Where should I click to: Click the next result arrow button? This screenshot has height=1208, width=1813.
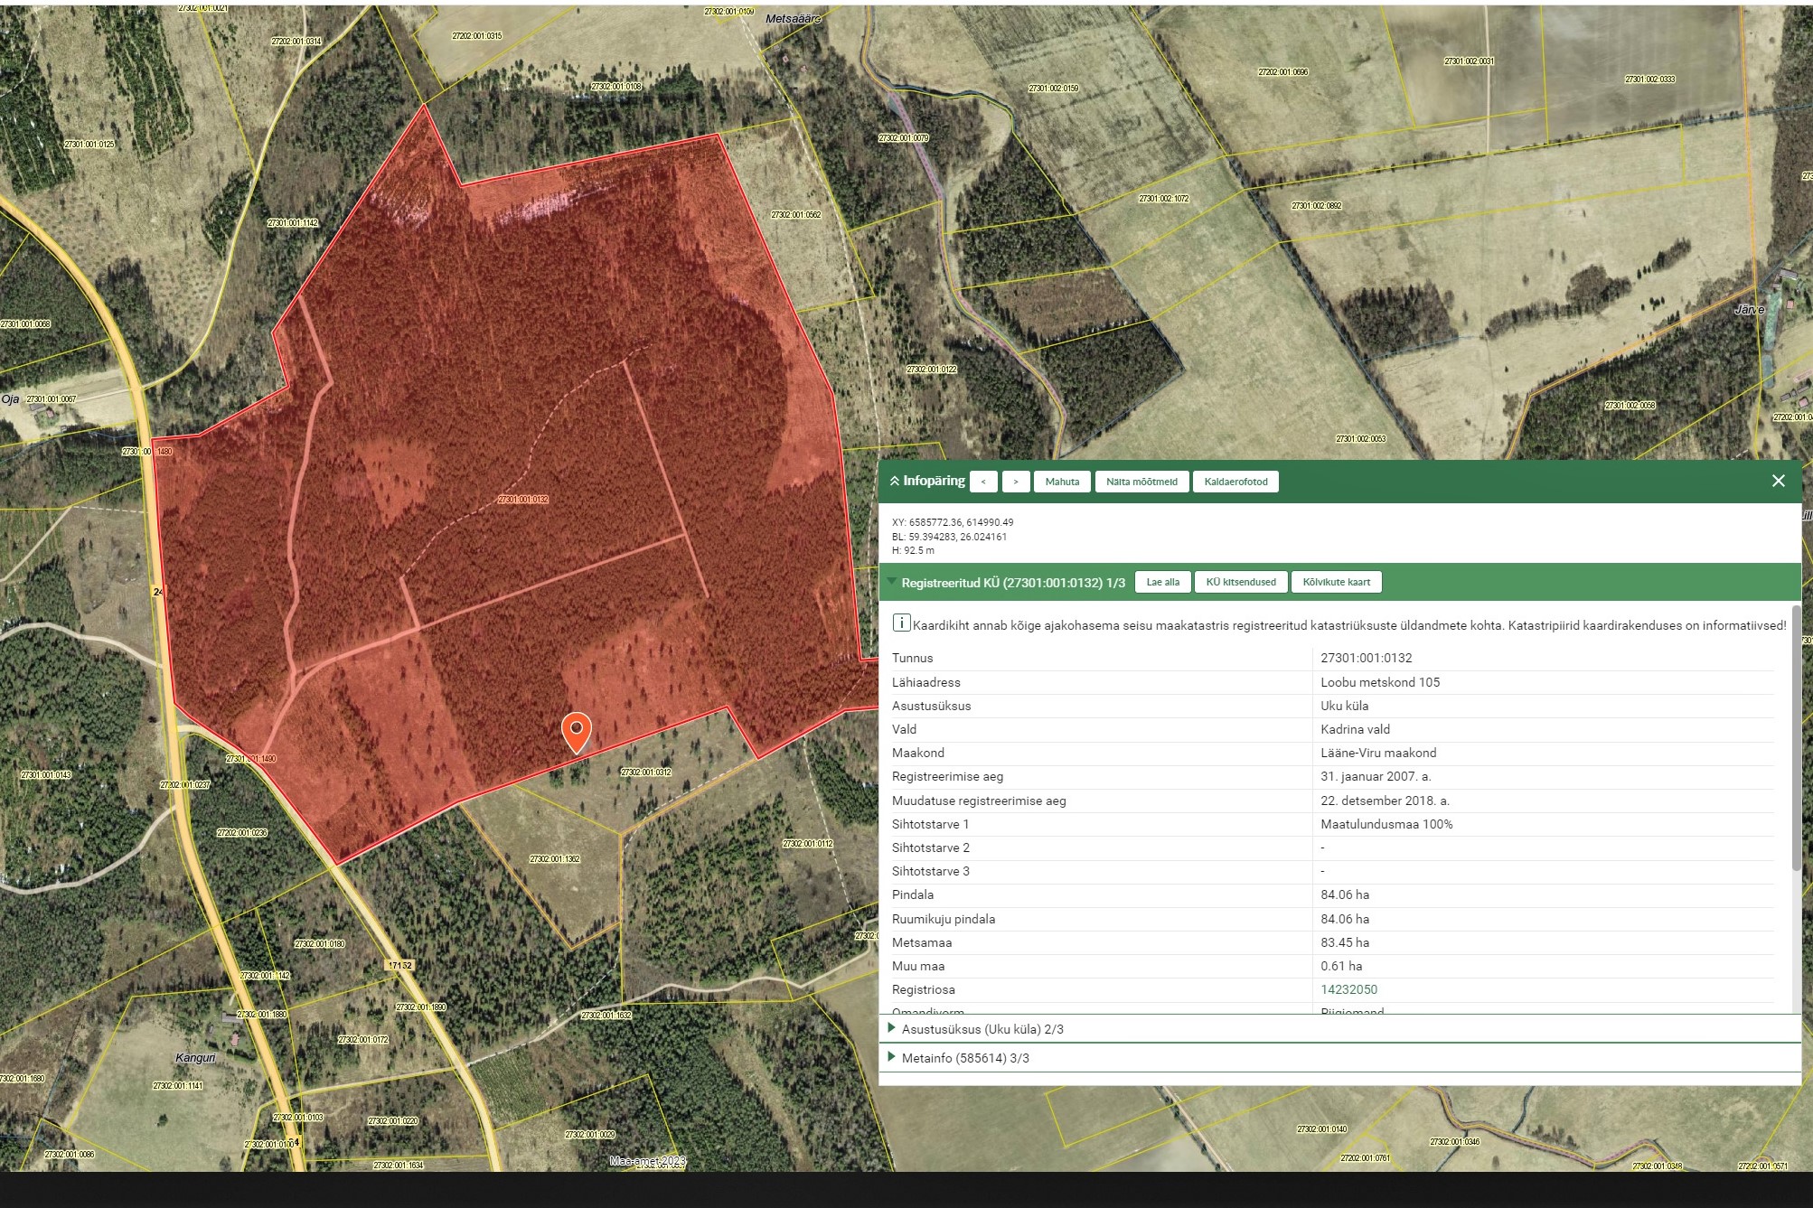click(x=1016, y=482)
